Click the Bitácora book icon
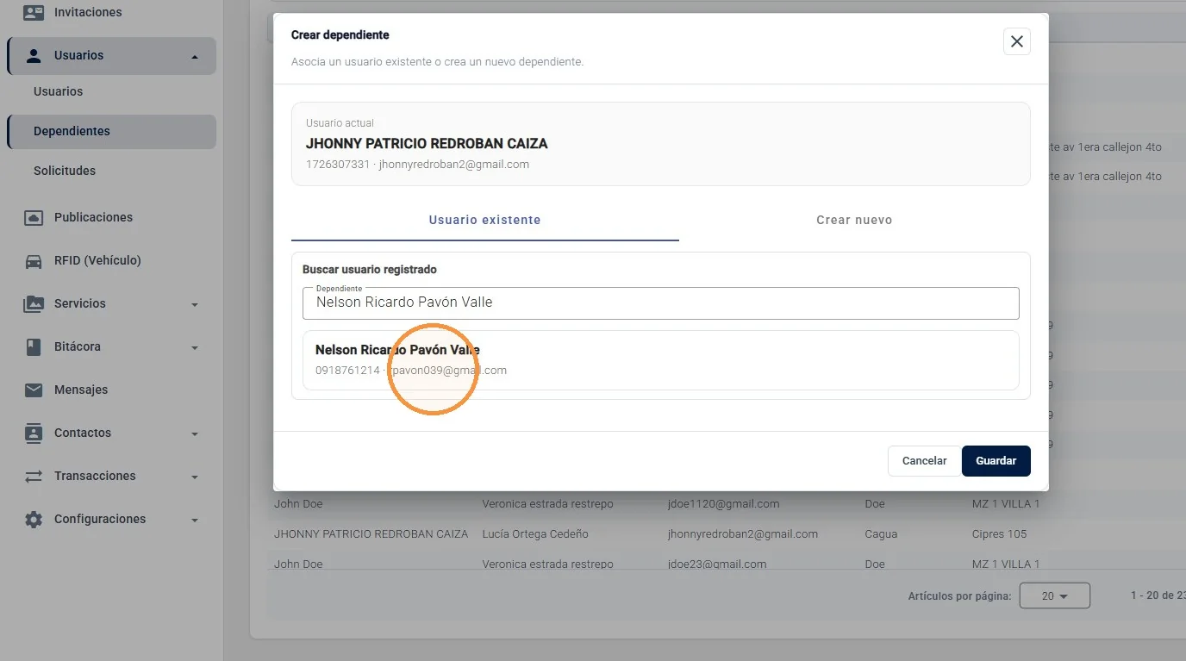 pos(34,347)
